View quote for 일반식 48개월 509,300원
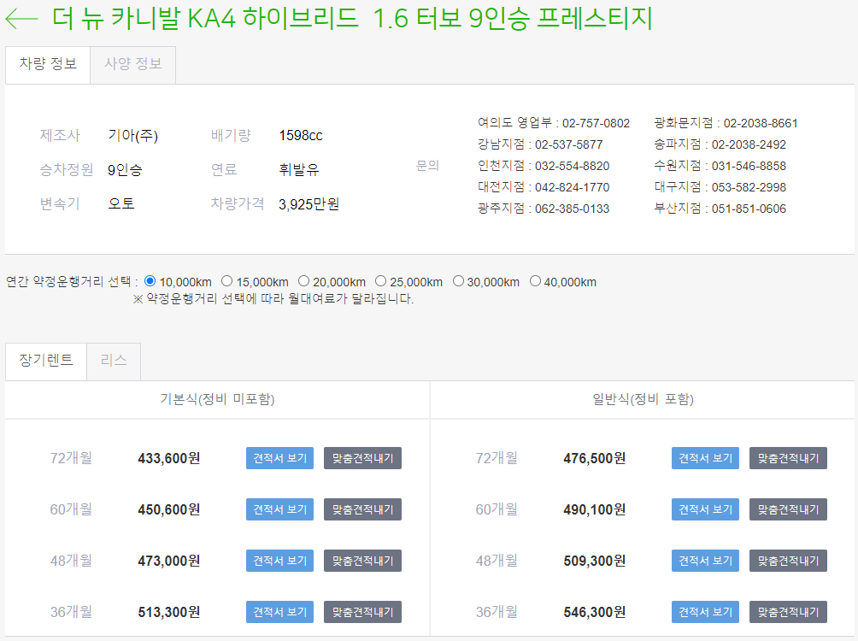Image resolution: width=858 pixels, height=641 pixels. (x=705, y=561)
